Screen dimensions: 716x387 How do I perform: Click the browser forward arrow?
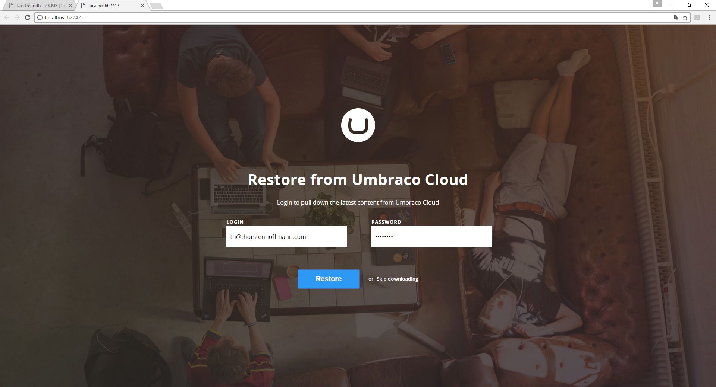[17, 17]
